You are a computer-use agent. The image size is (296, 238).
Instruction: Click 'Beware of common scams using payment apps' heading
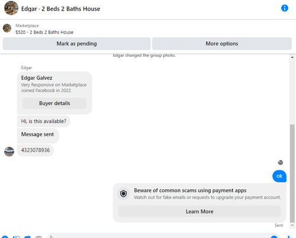click(190, 191)
